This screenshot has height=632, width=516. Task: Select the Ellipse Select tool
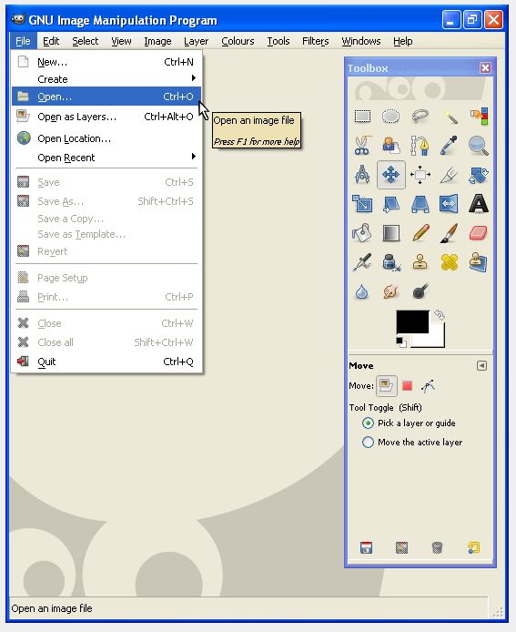[390, 117]
